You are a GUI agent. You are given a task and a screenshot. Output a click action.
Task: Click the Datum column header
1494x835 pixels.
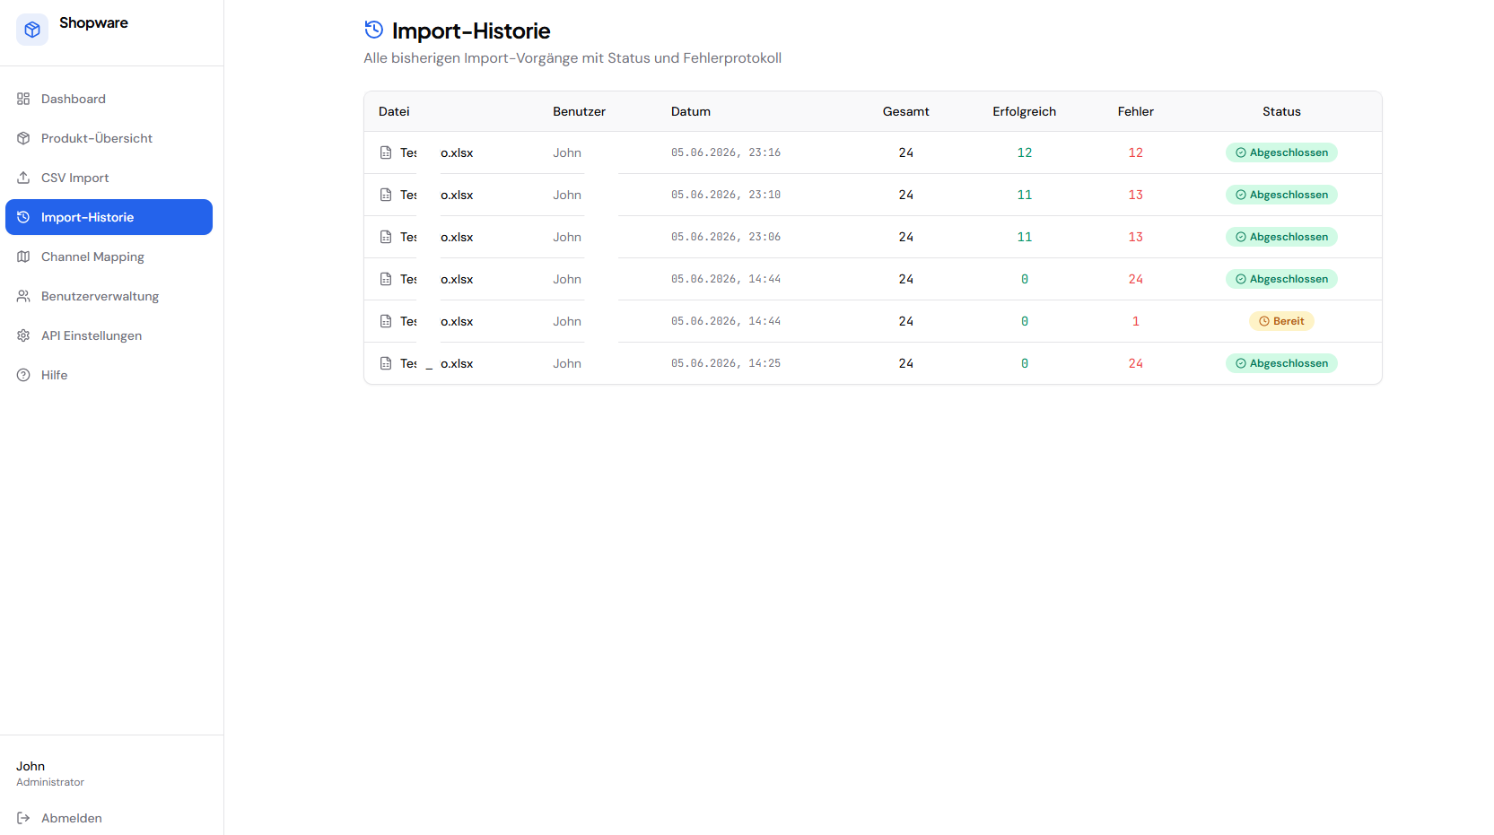click(x=691, y=111)
